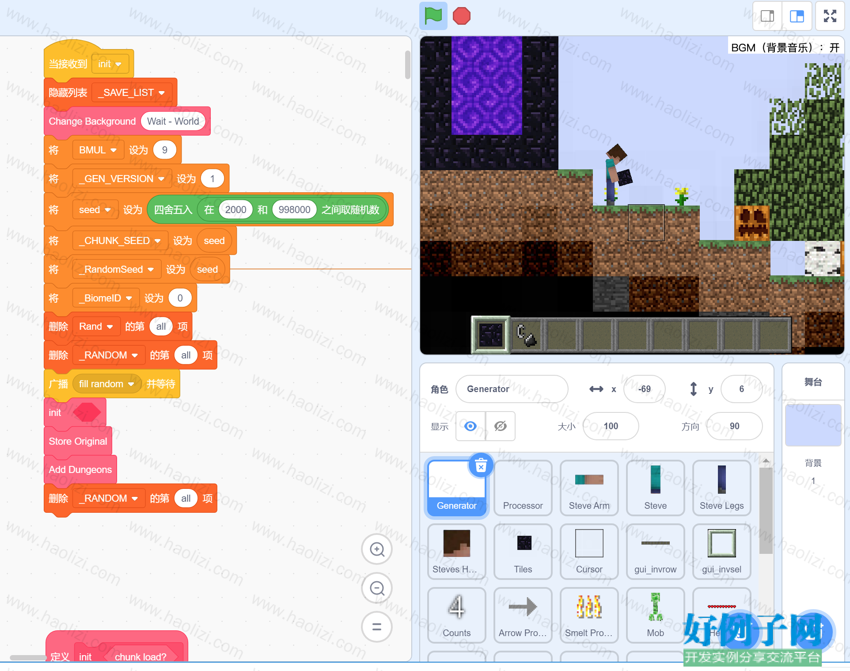Zoom out of the code workspace
The height and width of the screenshot is (671, 850).
click(377, 588)
